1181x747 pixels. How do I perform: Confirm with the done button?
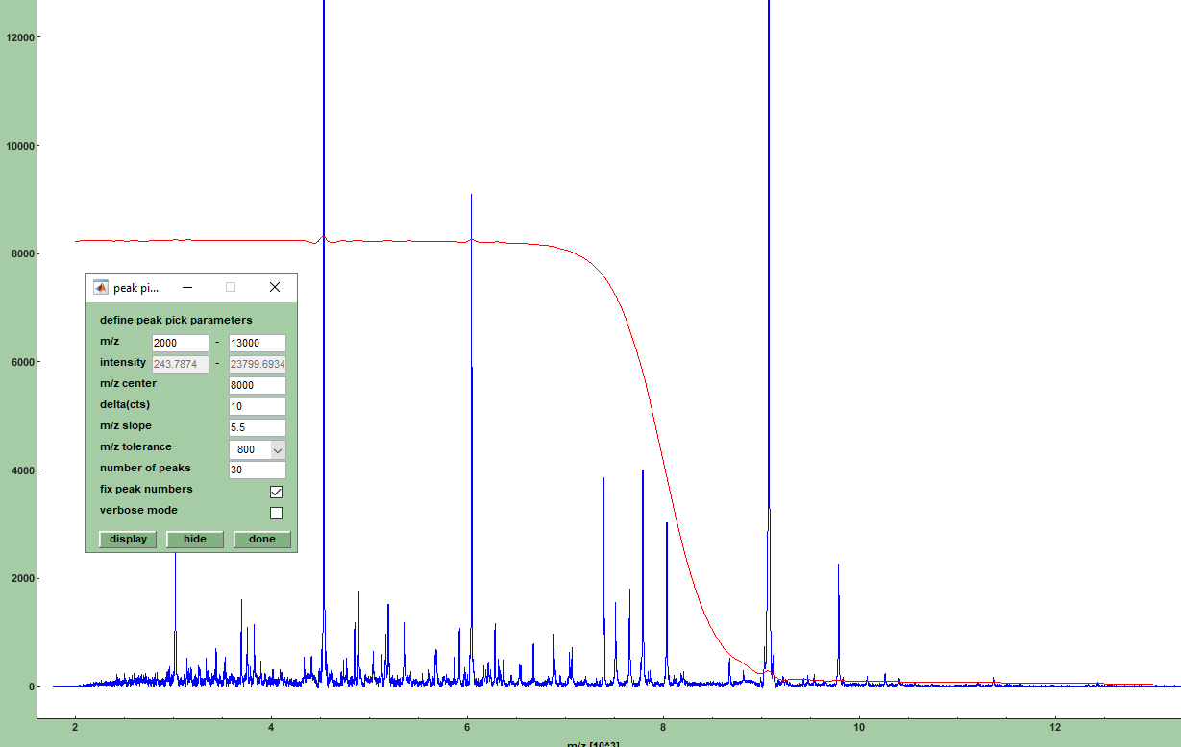pyautogui.click(x=261, y=539)
